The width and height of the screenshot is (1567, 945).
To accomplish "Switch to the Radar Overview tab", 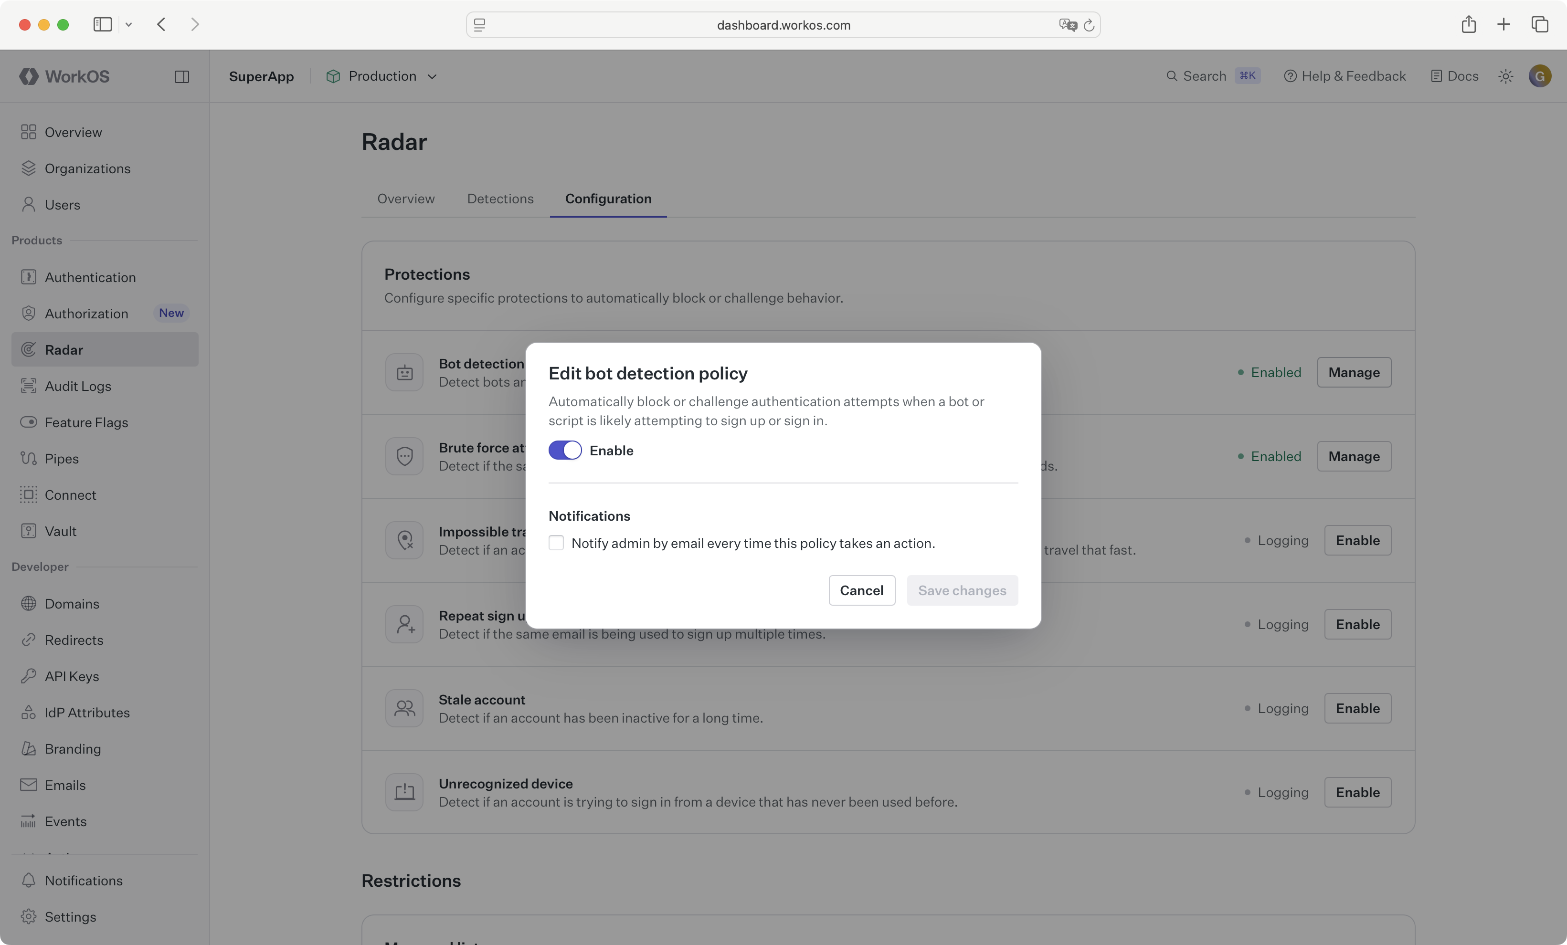I will coord(406,199).
